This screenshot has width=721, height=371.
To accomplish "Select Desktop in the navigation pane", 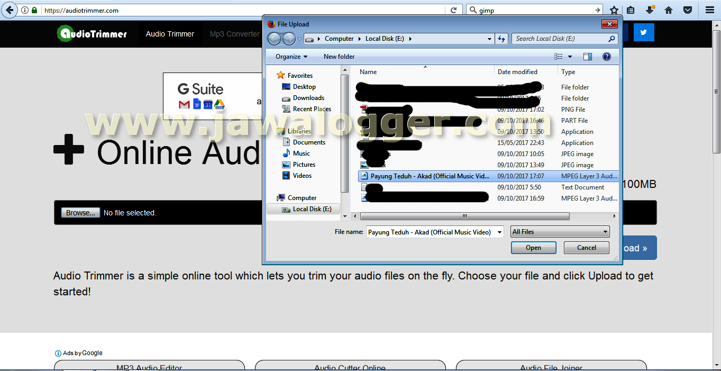I will 304,87.
